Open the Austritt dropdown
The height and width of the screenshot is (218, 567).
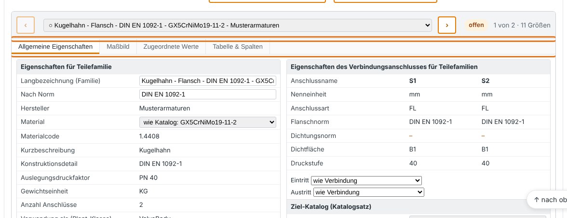tap(368, 192)
